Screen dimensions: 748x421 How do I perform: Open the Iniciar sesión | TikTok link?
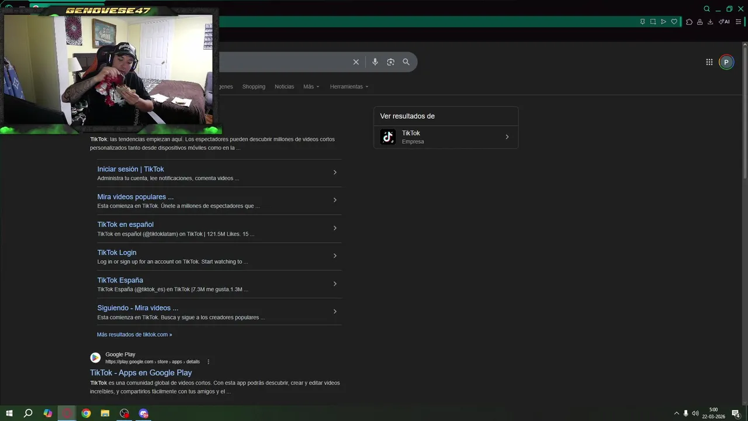tap(130, 169)
